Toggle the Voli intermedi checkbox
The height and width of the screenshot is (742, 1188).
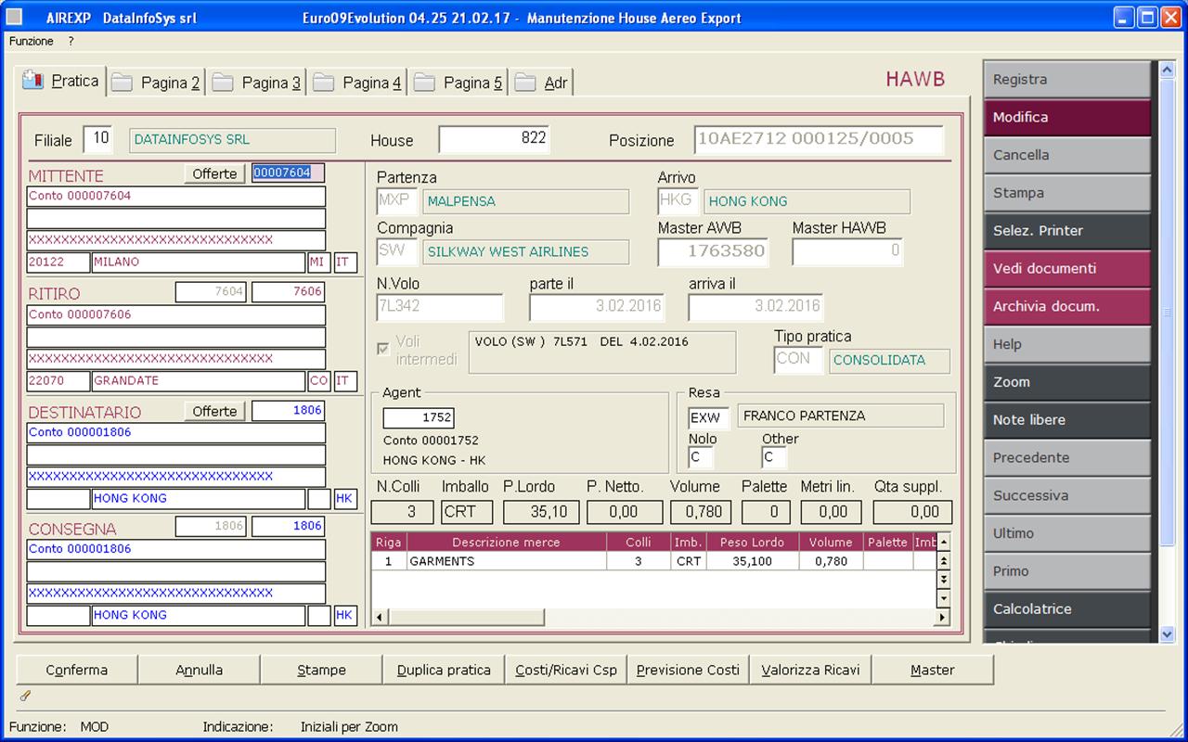[382, 349]
